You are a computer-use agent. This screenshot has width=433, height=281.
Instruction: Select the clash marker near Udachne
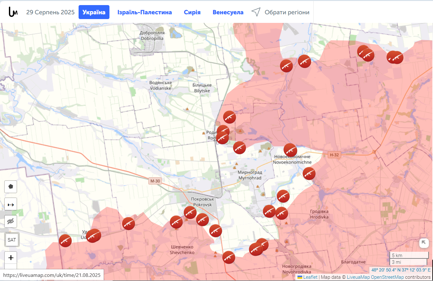pyautogui.click(x=93, y=236)
